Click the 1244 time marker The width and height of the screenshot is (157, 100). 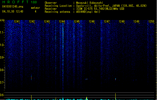click(62, 21)
